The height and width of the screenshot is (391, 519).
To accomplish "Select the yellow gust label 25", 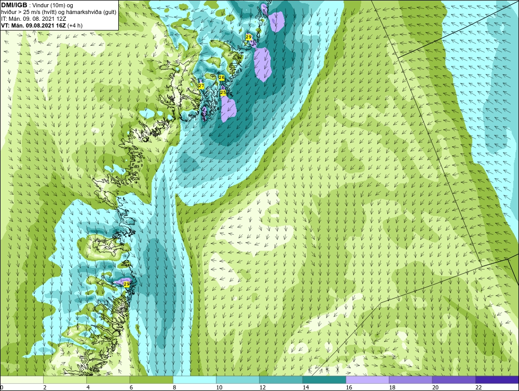I will point(223,92).
